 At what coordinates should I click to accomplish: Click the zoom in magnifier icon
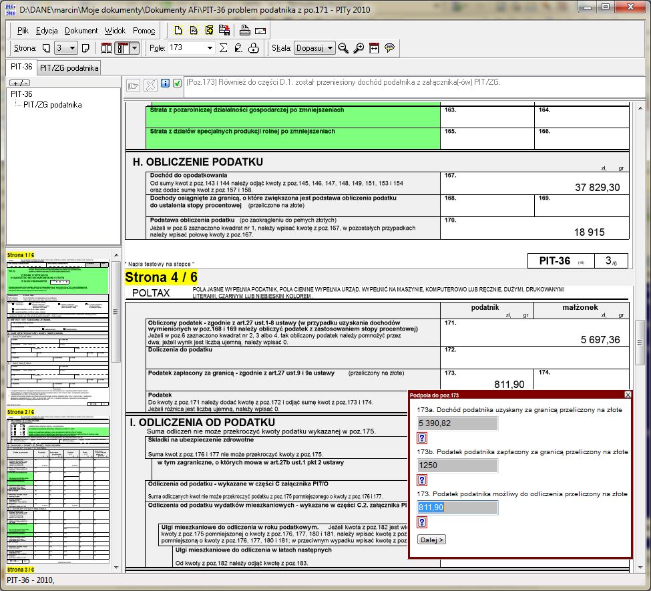coord(359,48)
